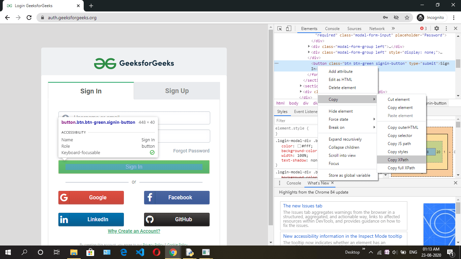Viewport: 461px width, 259px height.
Task: Click the green Sign In submit button
Action: pos(134,167)
